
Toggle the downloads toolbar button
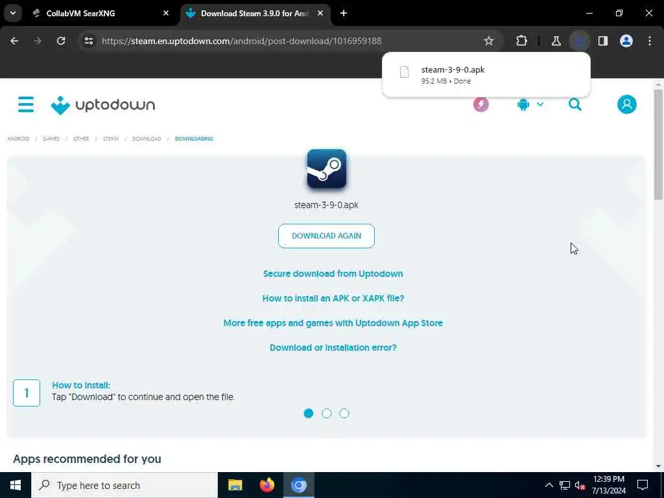pyautogui.click(x=579, y=41)
